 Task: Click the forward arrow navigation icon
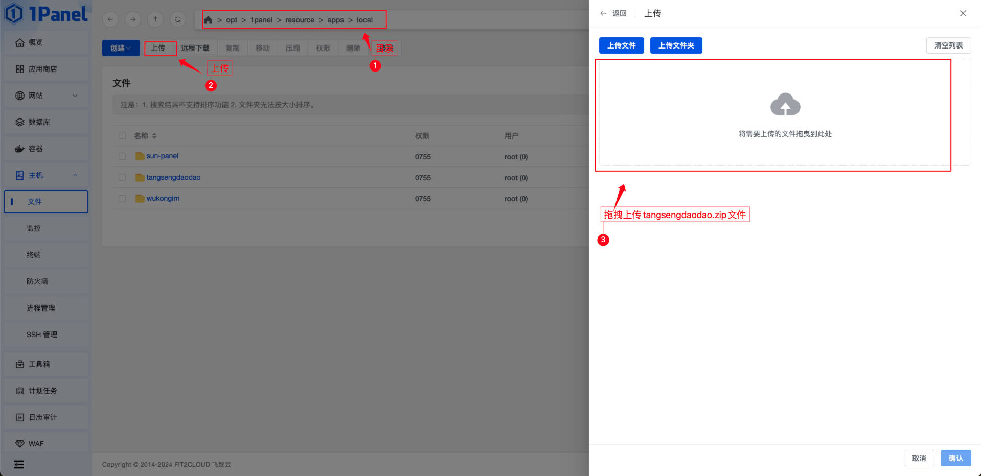point(133,19)
